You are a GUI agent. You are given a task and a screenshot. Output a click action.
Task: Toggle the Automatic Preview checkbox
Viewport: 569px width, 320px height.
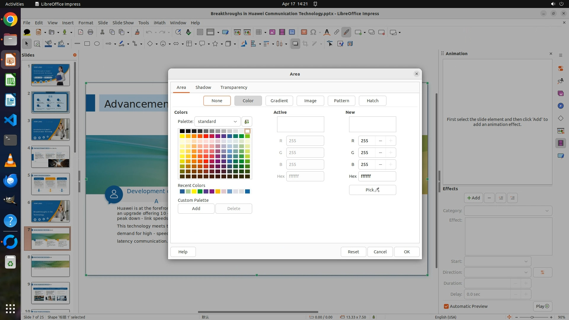[x=446, y=306]
